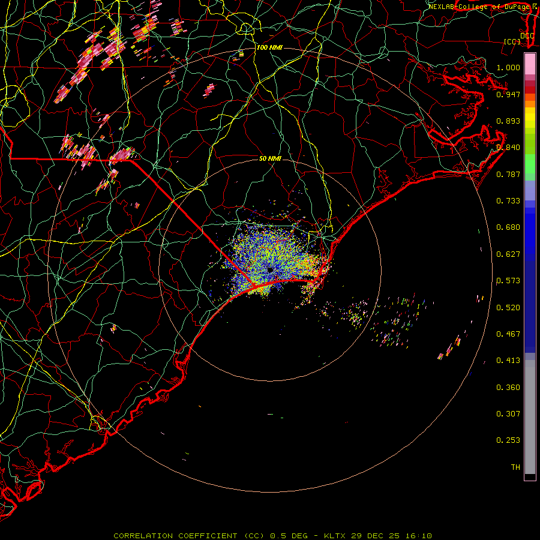Click the 0.947 scale value
The width and height of the screenshot is (540, 540).
click(x=508, y=94)
